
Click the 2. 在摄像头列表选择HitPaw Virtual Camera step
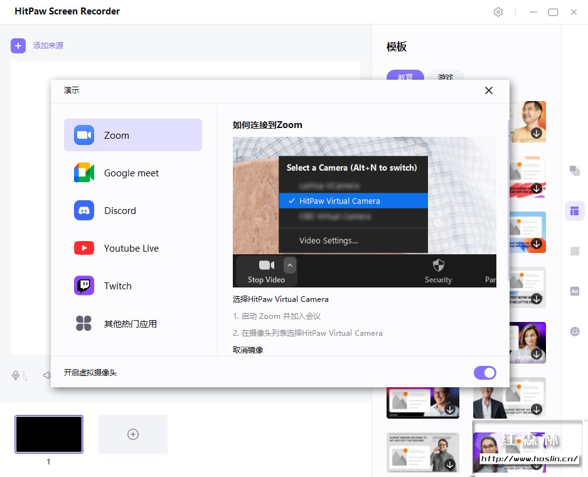coord(307,333)
